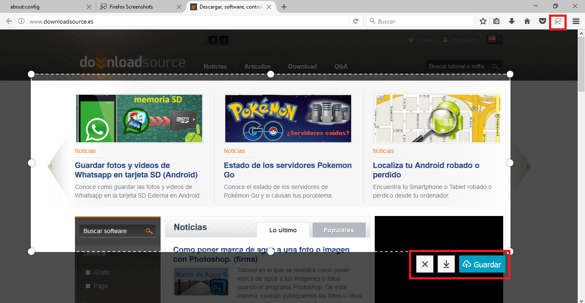
Task: Open the Q&A menu item
Action: tap(341, 66)
